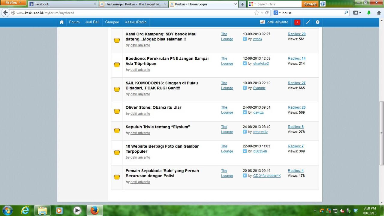Expand the Firefox menu dropdown

(13, 3)
